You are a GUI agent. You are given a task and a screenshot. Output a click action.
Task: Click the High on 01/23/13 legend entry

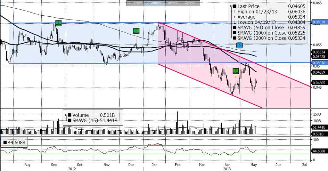[257, 12]
